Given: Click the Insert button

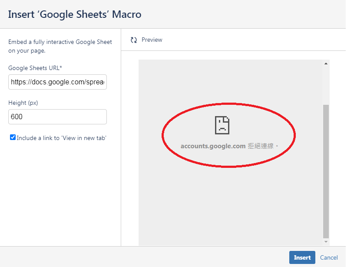Looking at the screenshot, I should 302,257.
